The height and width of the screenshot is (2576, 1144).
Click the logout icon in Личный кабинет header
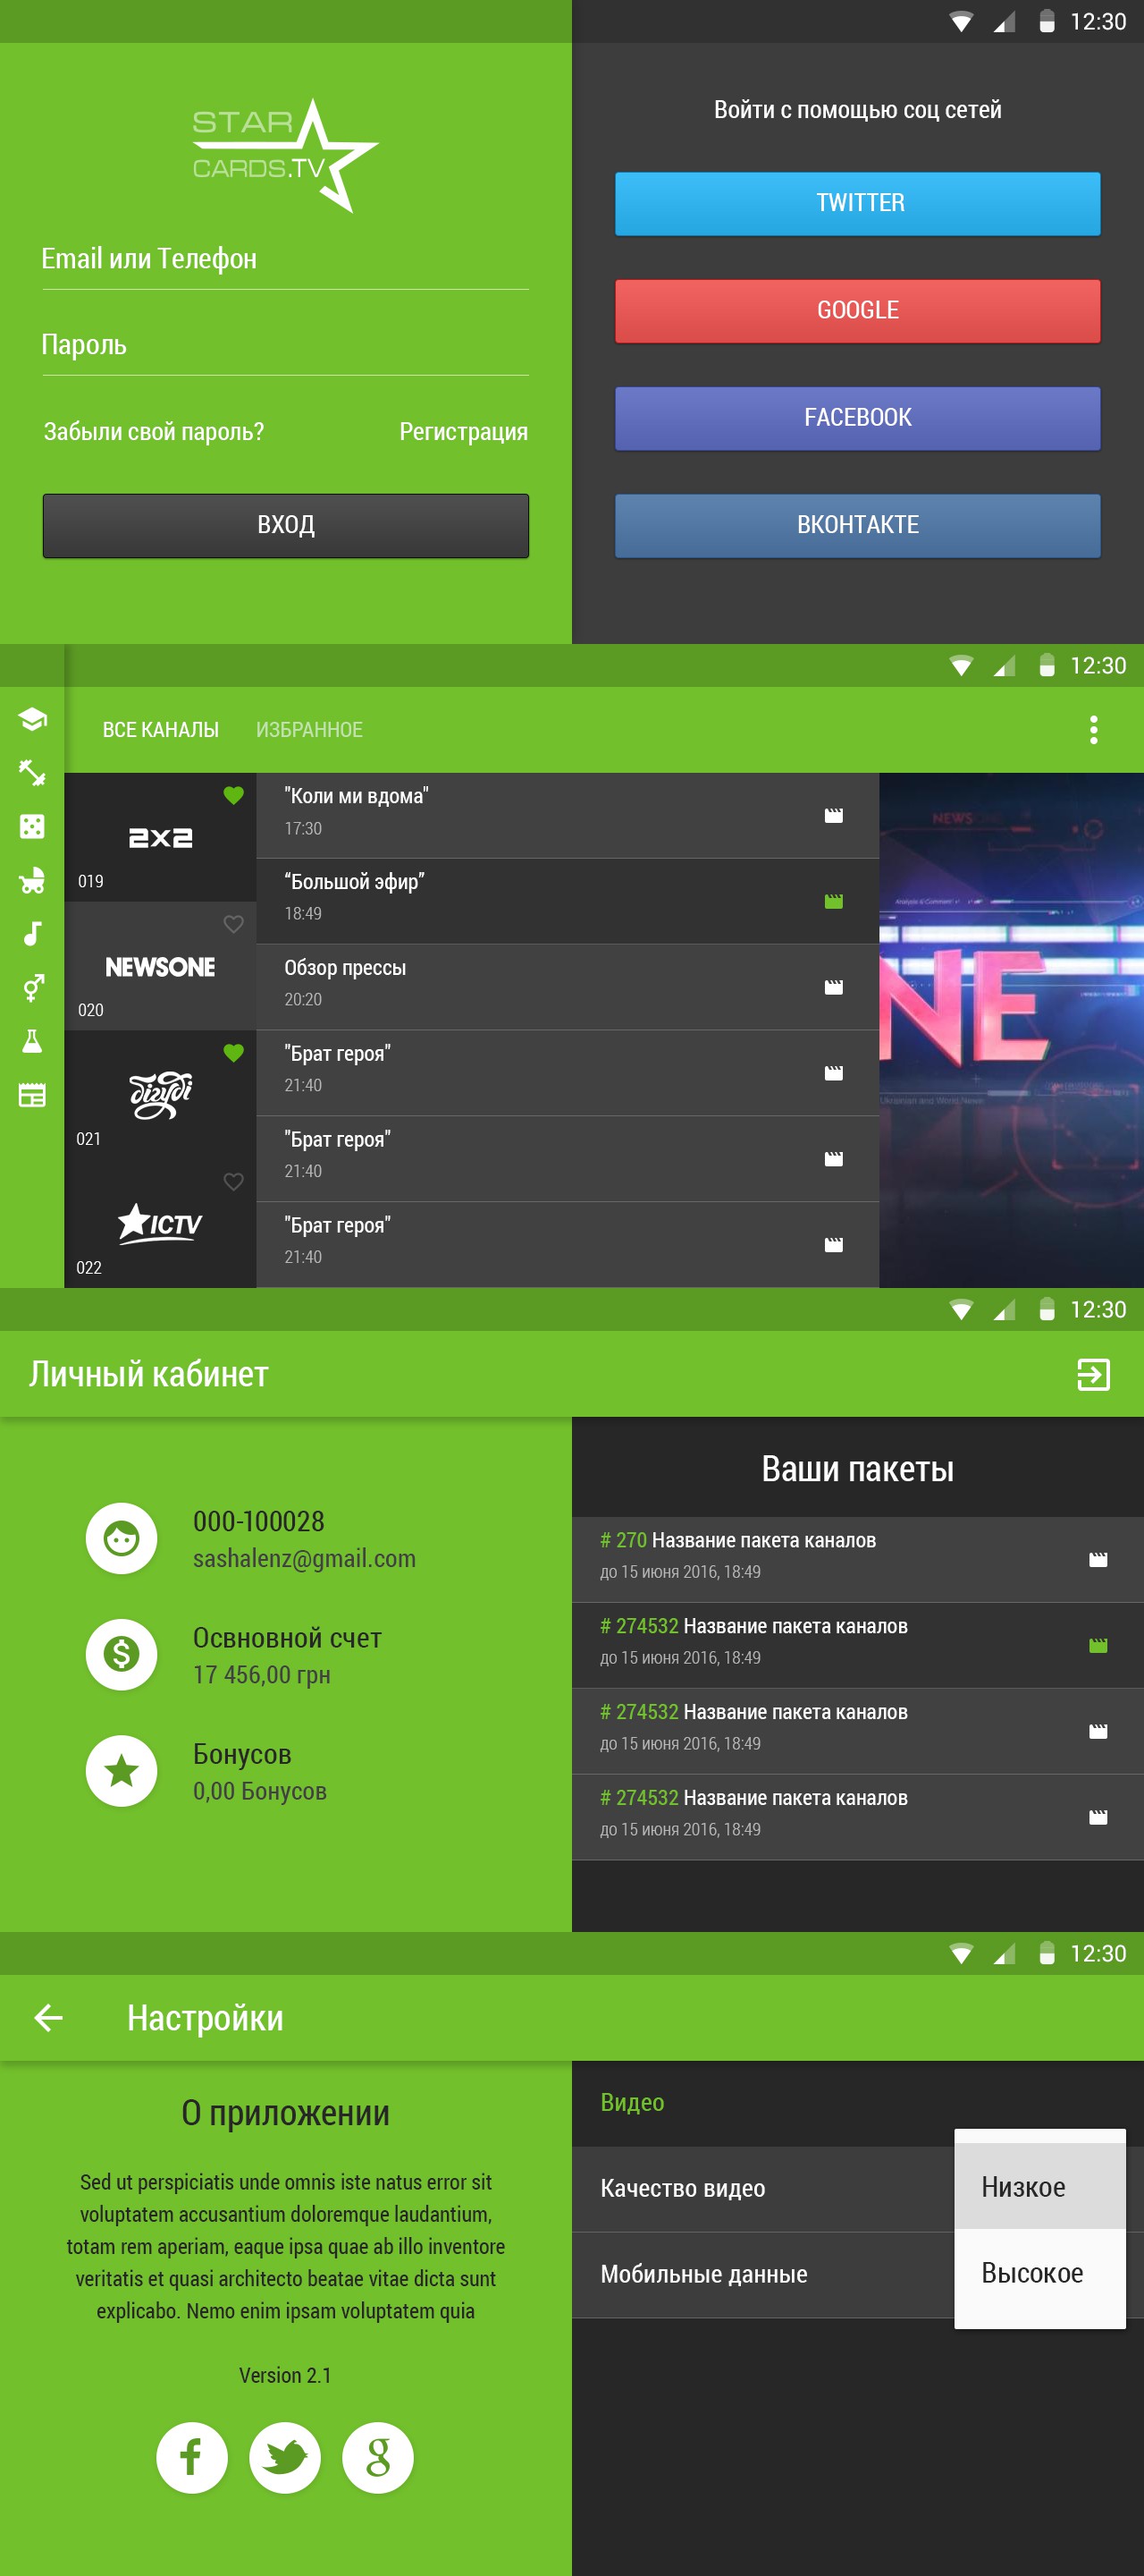(1093, 1374)
